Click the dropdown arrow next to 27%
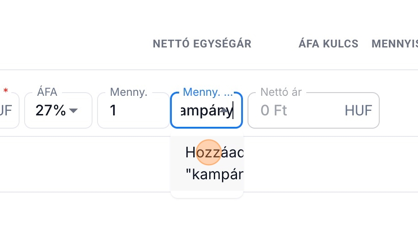The image size is (418, 234). click(x=73, y=111)
